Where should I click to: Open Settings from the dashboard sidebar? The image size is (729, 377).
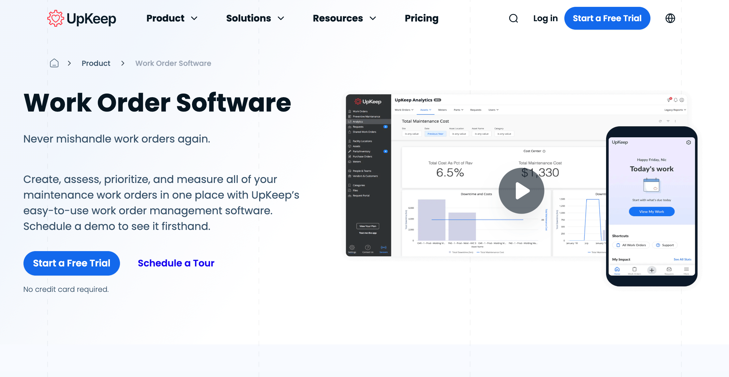point(352,248)
